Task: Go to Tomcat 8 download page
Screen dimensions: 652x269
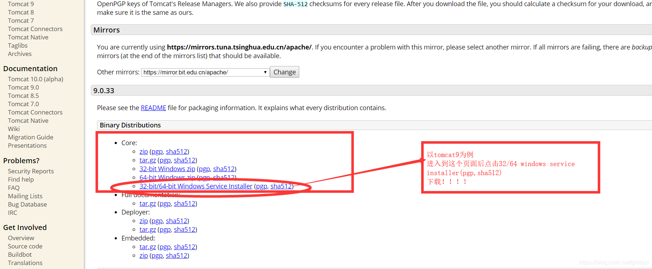Action: pos(21,12)
